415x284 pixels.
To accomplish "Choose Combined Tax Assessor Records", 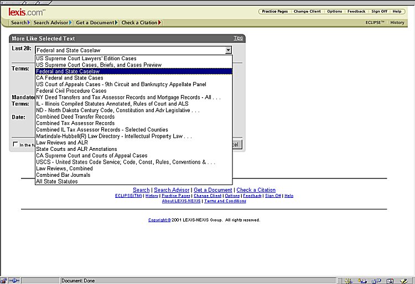I will (x=134, y=123).
